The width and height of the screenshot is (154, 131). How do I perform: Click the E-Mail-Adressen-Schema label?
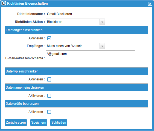[25, 58]
